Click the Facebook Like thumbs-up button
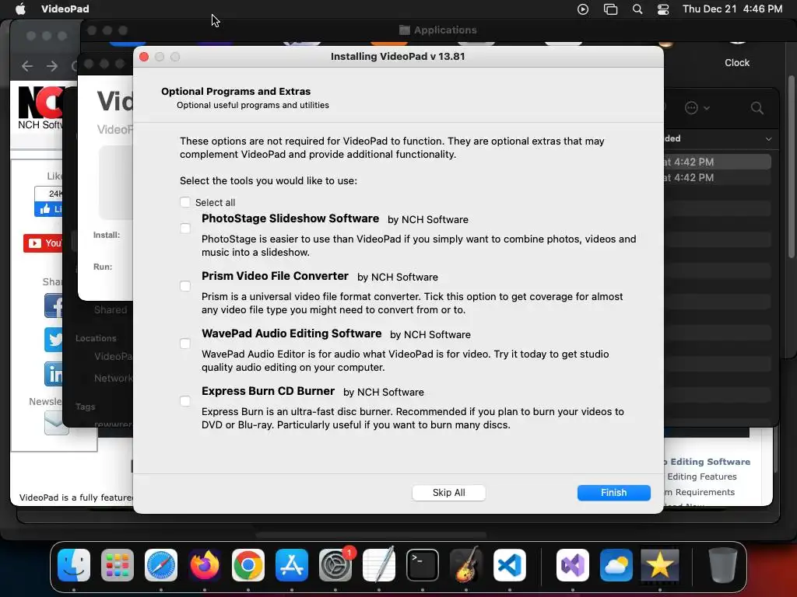 [x=49, y=208]
